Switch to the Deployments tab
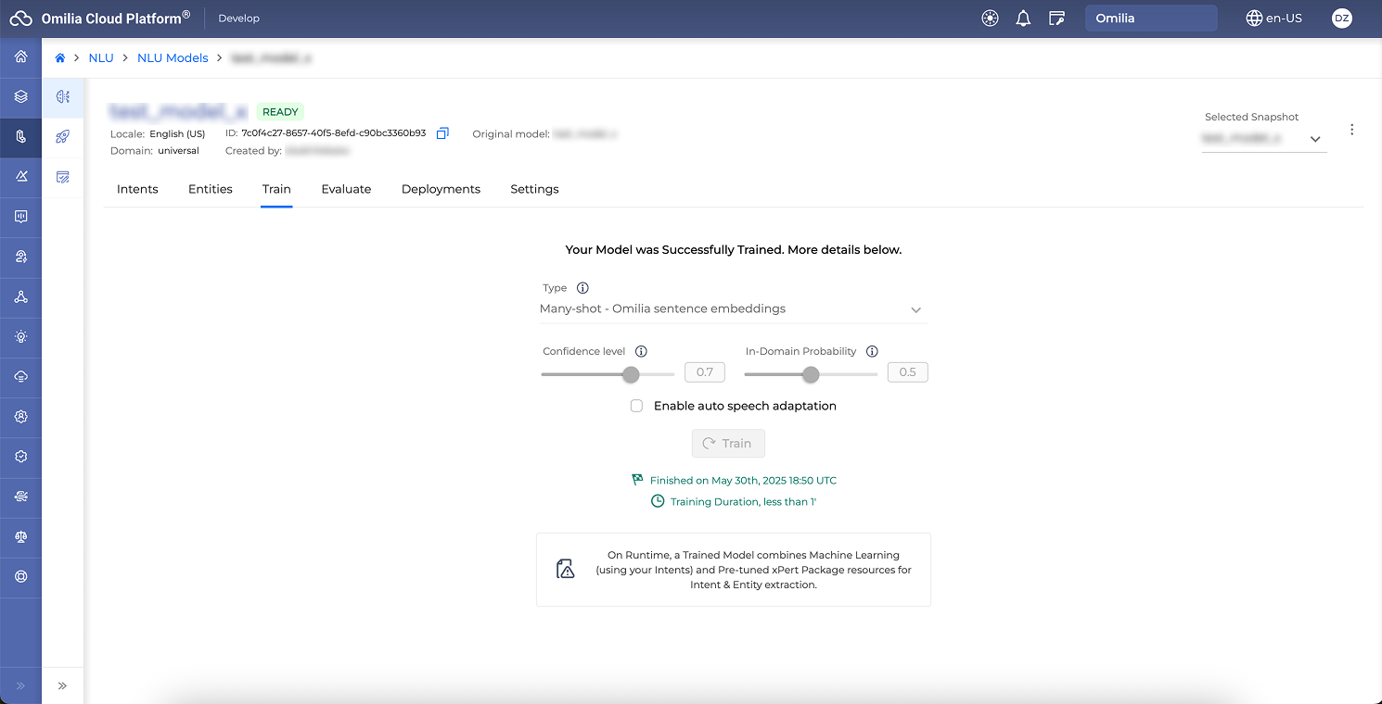Image resolution: width=1382 pixels, height=704 pixels. 441,189
